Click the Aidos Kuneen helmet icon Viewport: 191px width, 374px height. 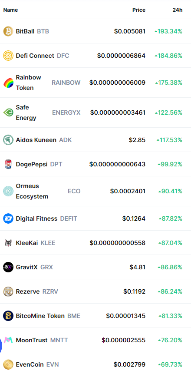8,140
